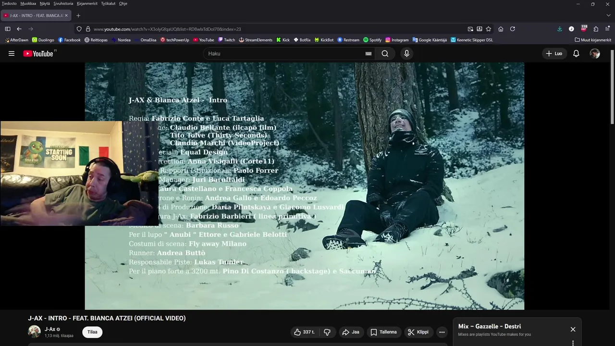Toggle Firefox sidebar icon

point(8,29)
